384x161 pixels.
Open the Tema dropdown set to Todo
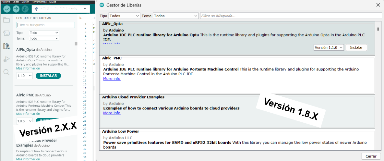pos(44,39)
